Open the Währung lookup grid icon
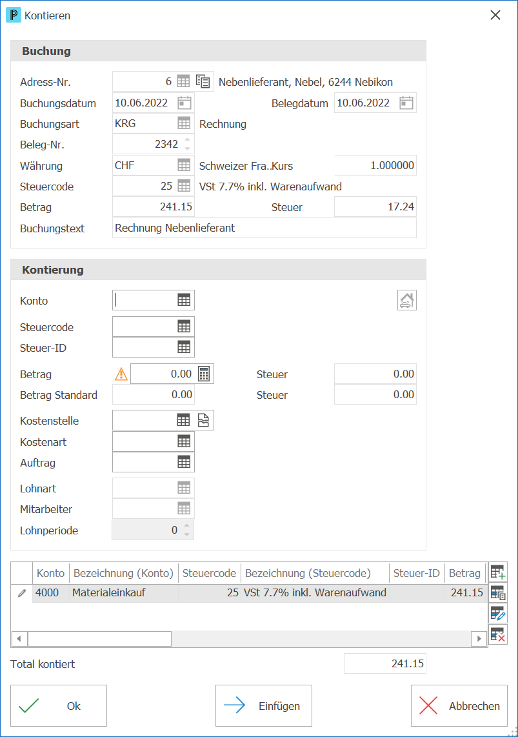 184,165
